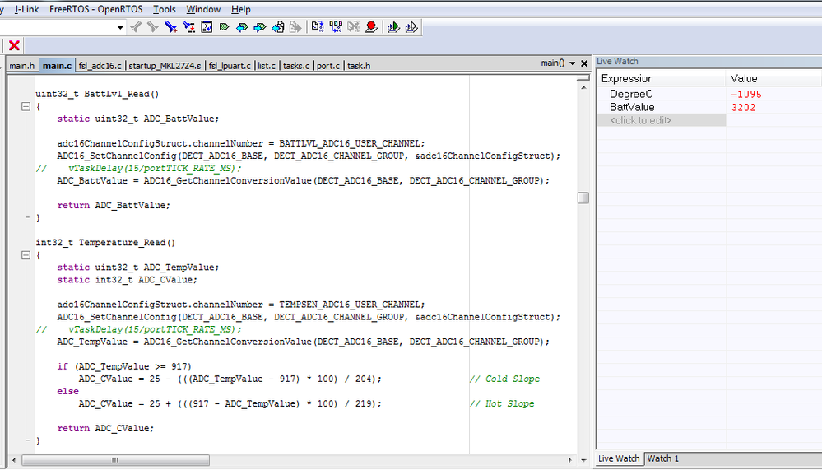Select the BattValue watch expression
822x470 pixels.
[x=632, y=107]
